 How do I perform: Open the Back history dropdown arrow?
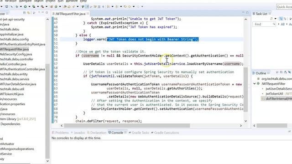point(134,6)
